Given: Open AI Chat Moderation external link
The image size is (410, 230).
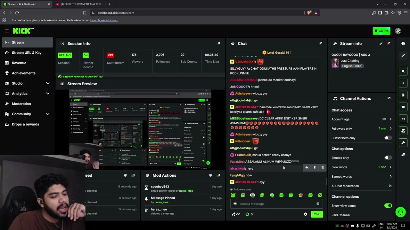Looking at the screenshot, I should click(x=390, y=186).
